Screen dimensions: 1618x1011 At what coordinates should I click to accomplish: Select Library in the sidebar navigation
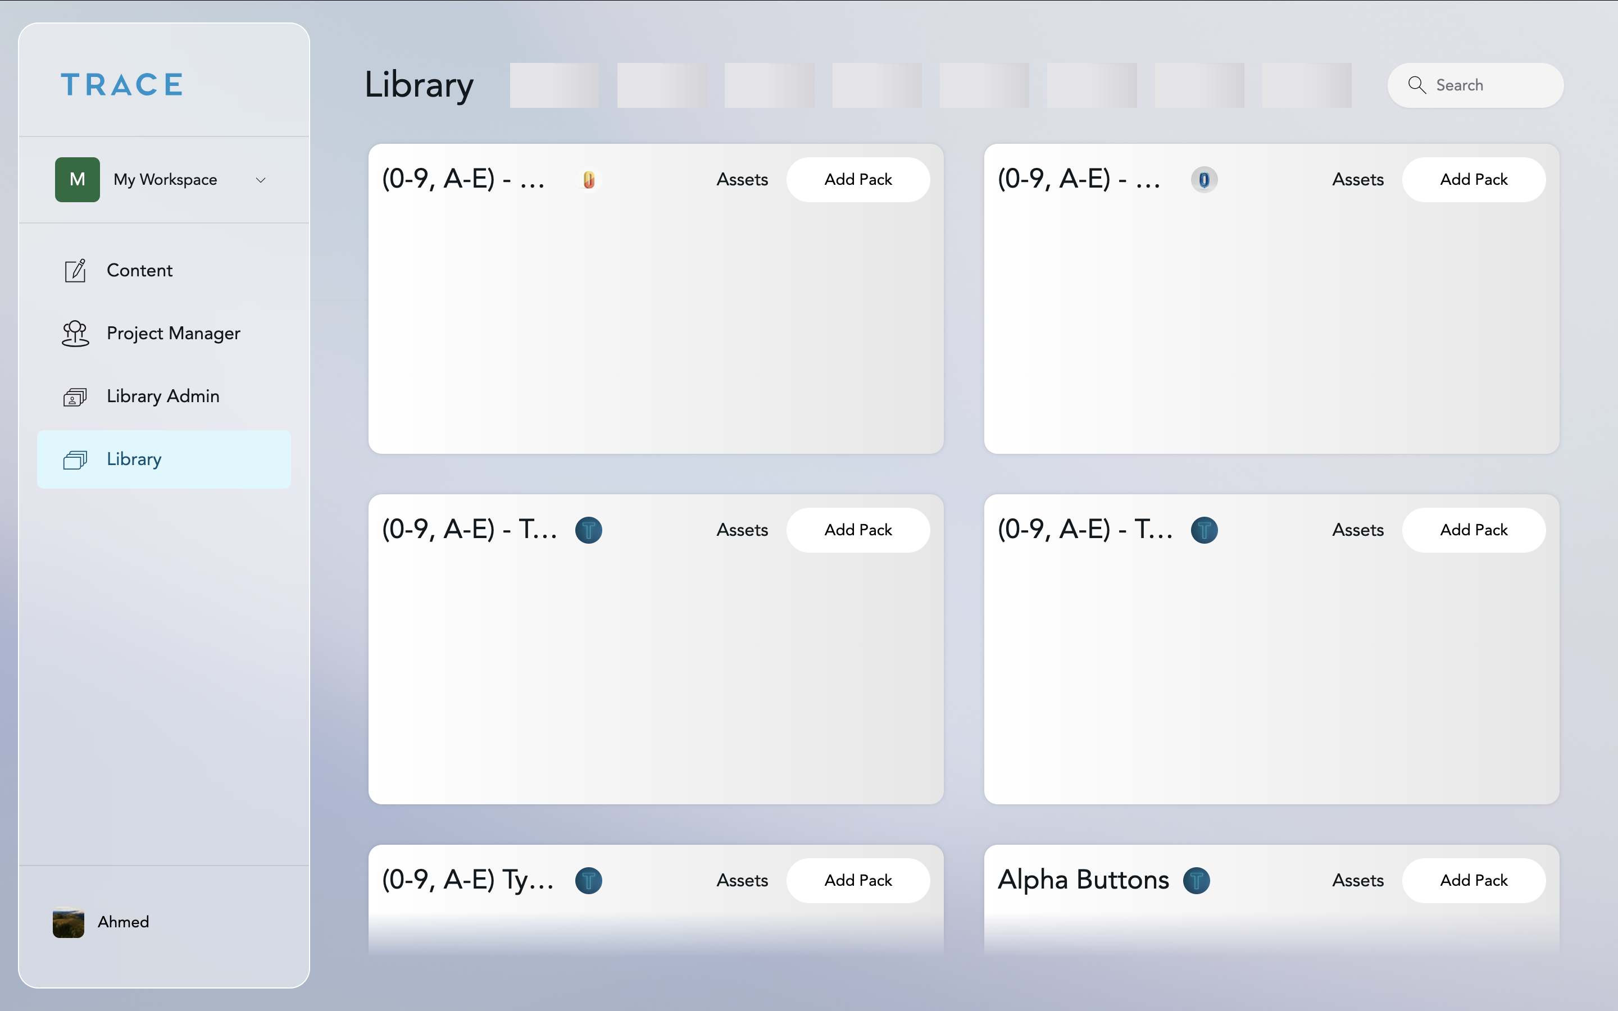134,459
